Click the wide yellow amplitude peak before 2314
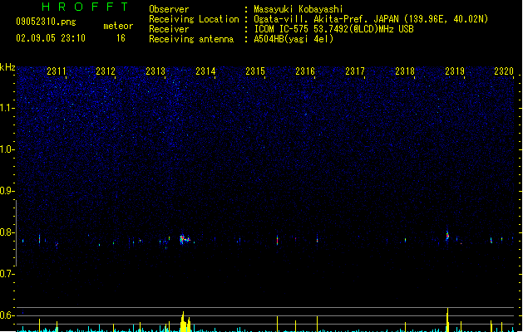Image resolution: width=523 pixels, height=332 pixels. click(185, 322)
